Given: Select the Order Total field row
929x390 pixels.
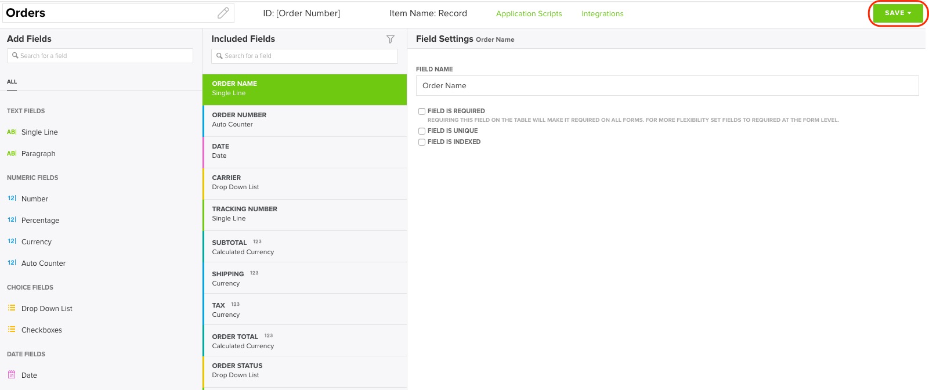Looking at the screenshot, I should (x=305, y=340).
